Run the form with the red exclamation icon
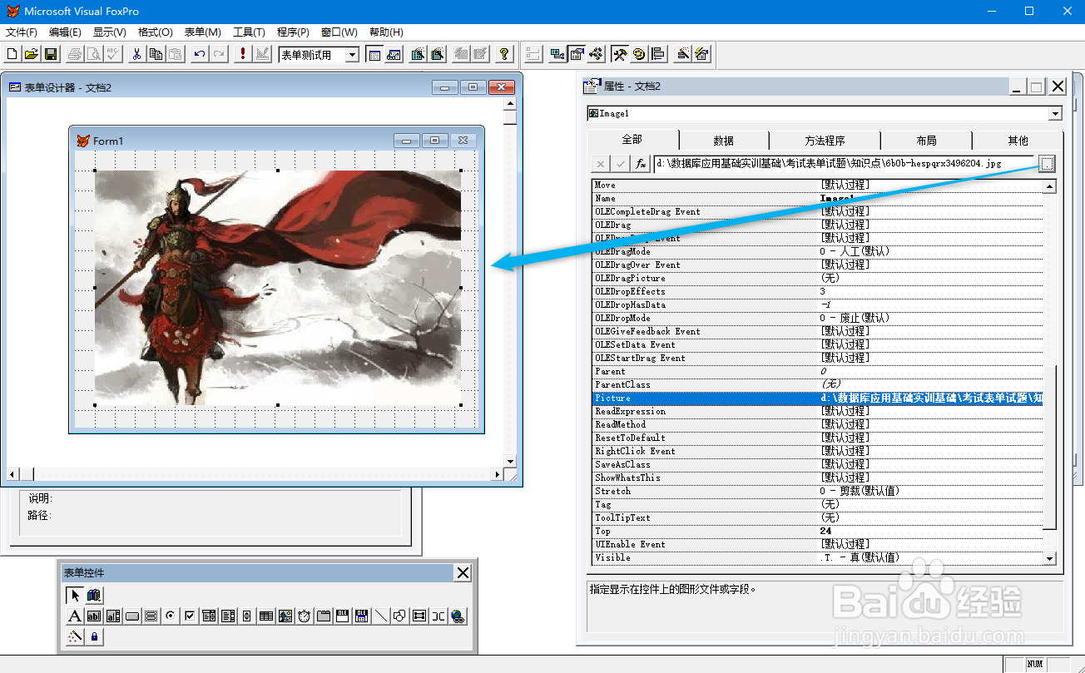The height and width of the screenshot is (673, 1085). coord(243,54)
